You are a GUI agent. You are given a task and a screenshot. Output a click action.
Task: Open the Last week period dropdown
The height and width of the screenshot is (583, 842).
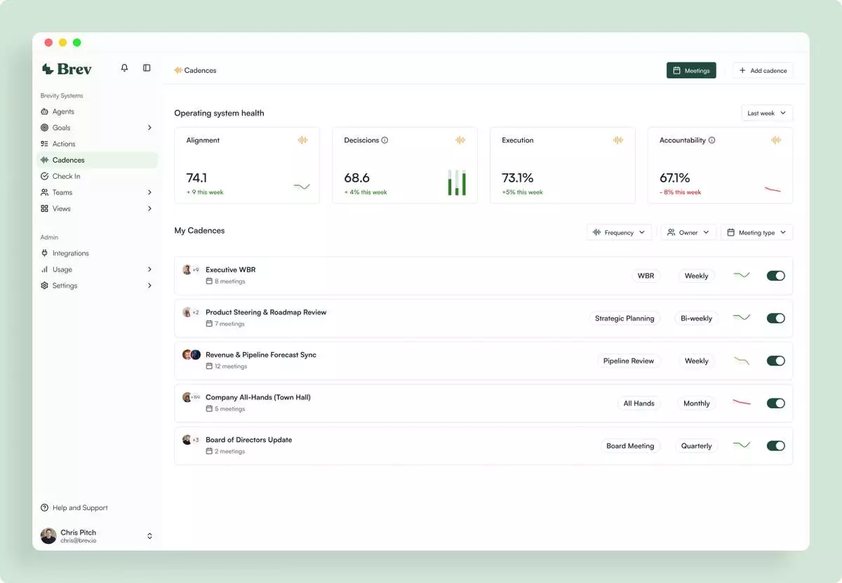click(x=766, y=113)
